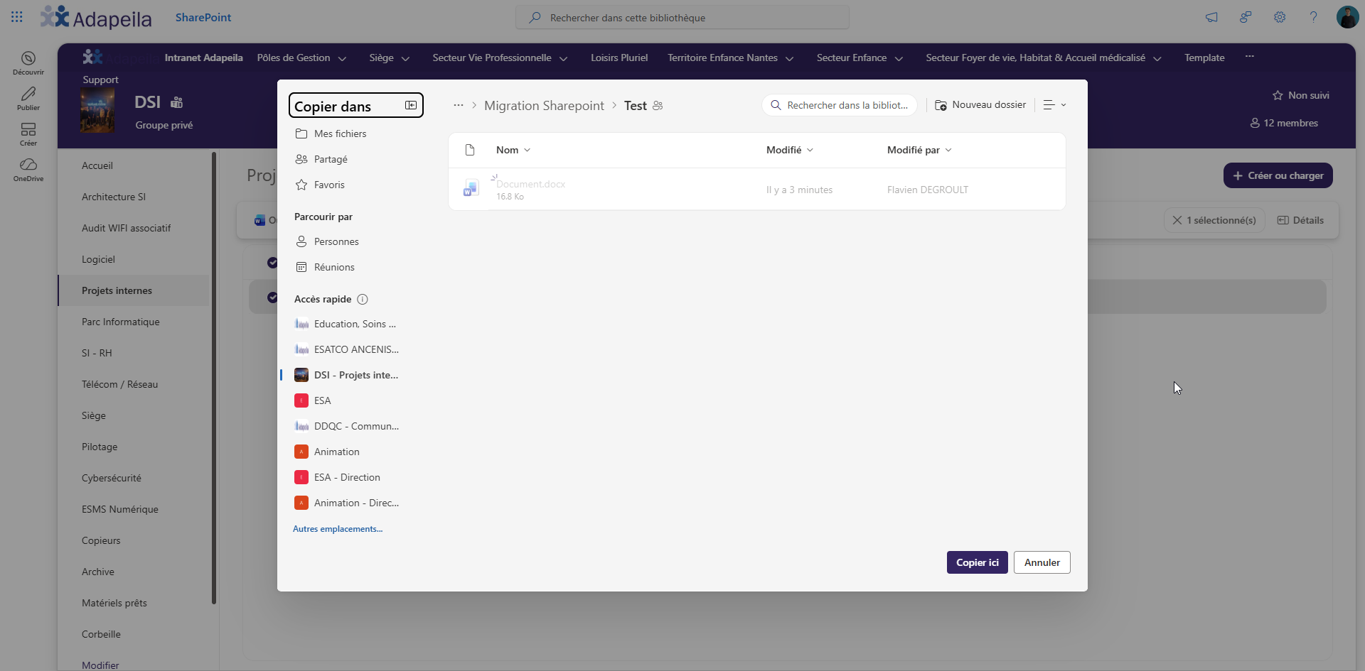Image resolution: width=1365 pixels, height=671 pixels.
Task: Open OneDrive from the left rail
Action: tap(28, 169)
